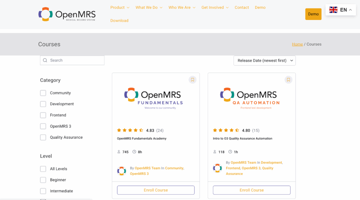
Task: Click Community category link on Fundamentals card
Action: coord(174,168)
